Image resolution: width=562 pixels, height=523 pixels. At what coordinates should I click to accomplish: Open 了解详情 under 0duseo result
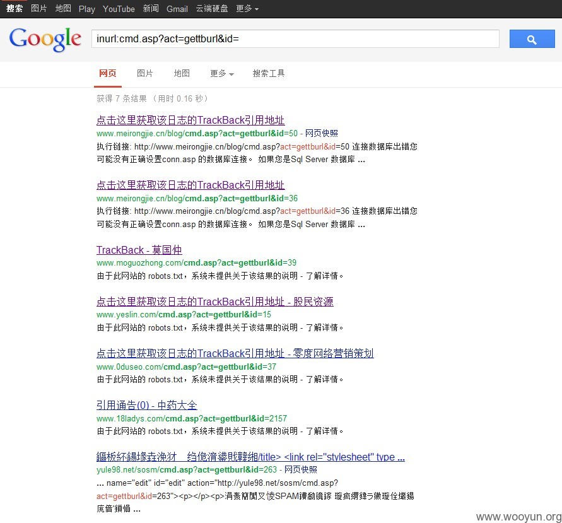coord(322,379)
